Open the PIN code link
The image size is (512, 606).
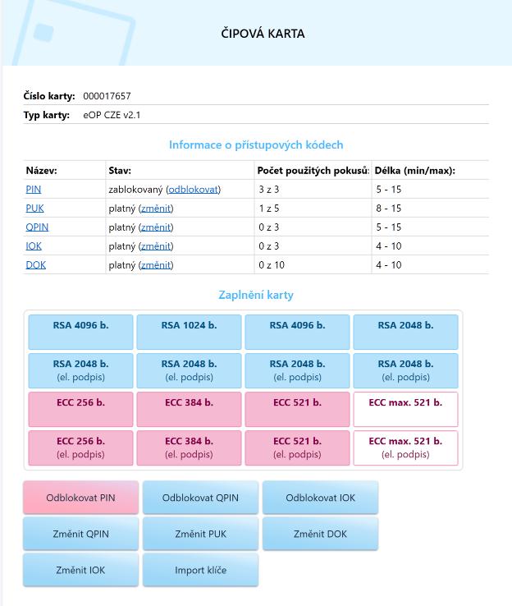pos(33,190)
